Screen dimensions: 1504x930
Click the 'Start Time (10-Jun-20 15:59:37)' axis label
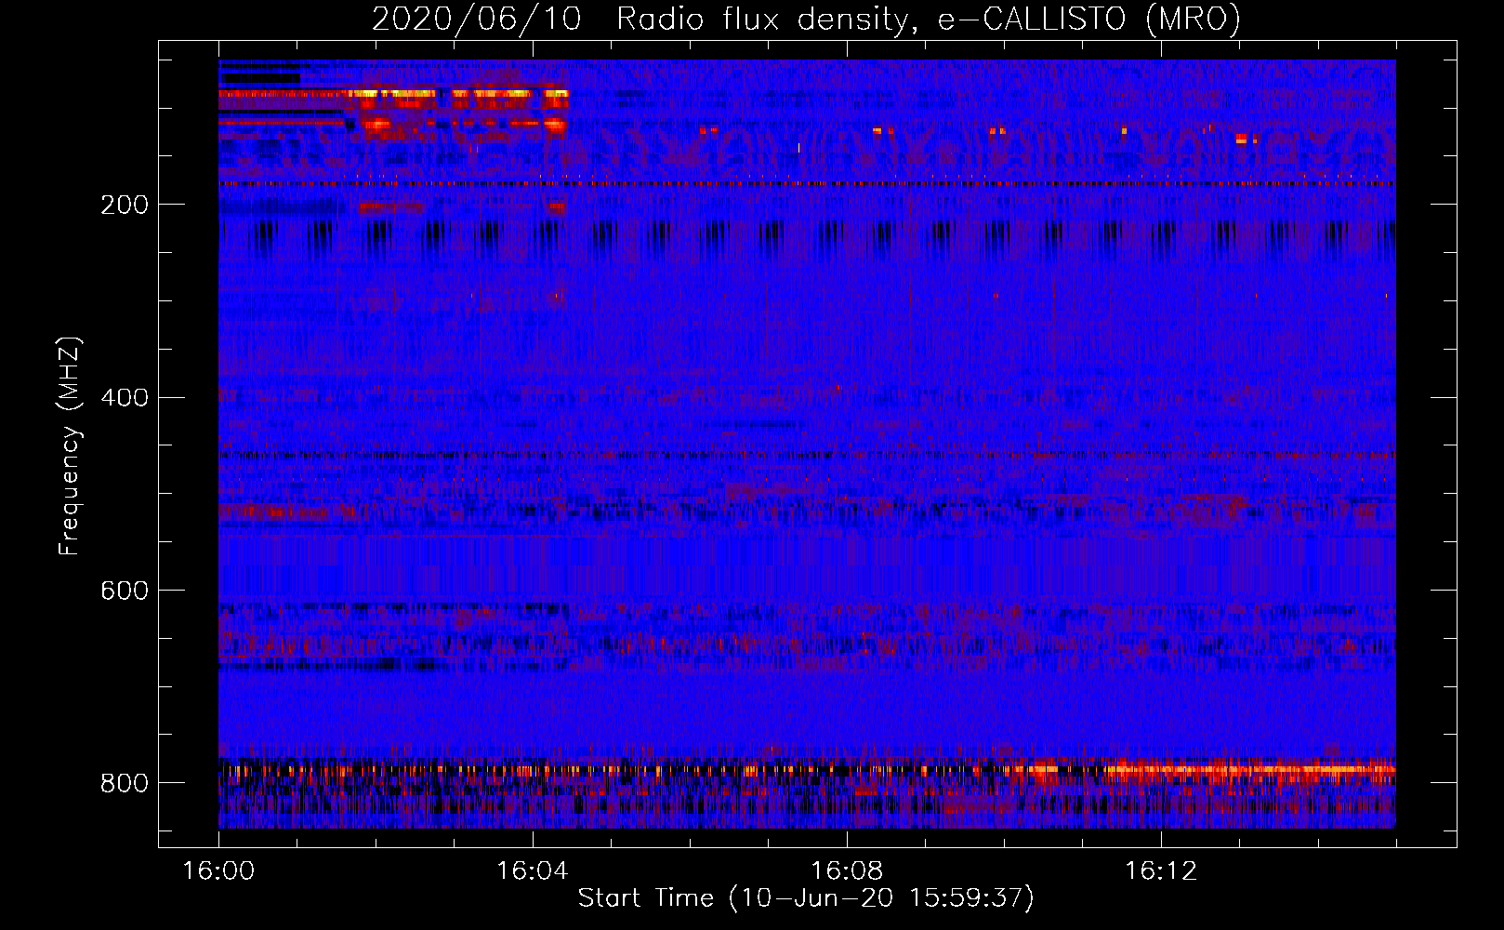click(x=806, y=898)
